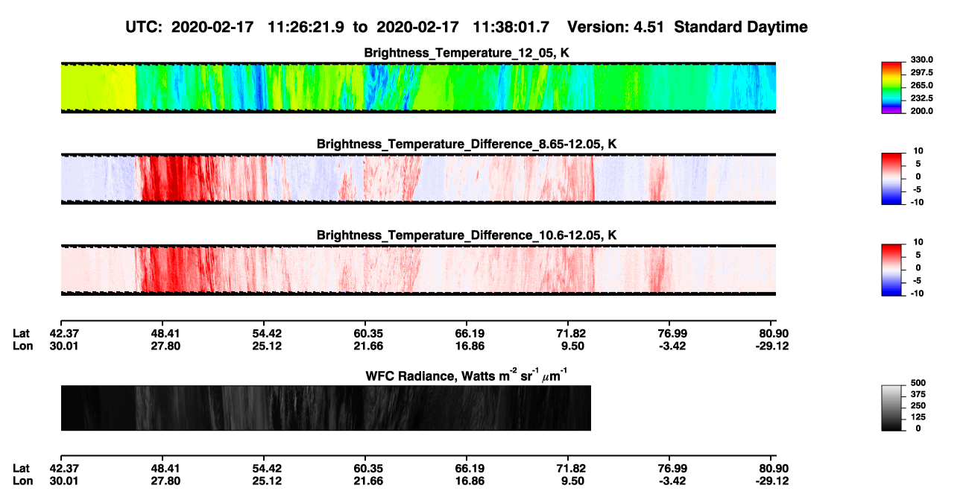Click the 297.5 color bar label
Screen dimensions: 969x497
point(921,73)
